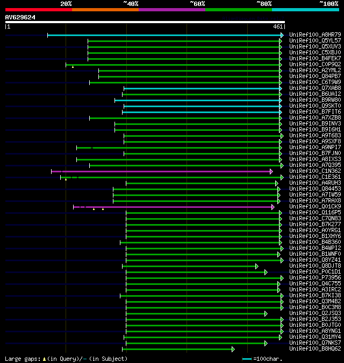Click the green ~80% identity legend segment

[x=239, y=10]
